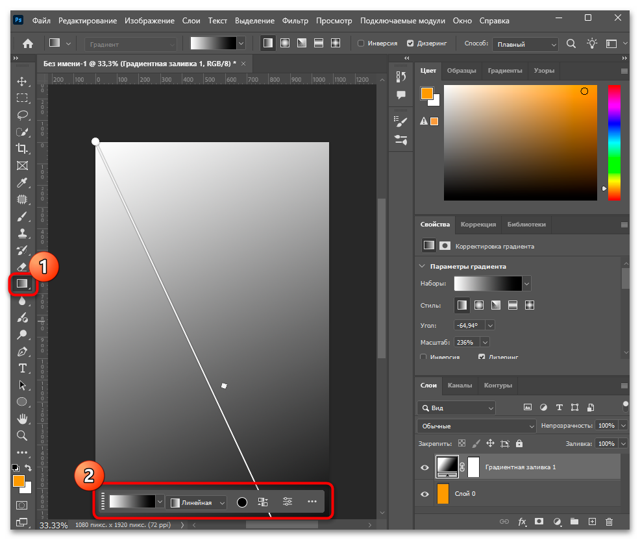The height and width of the screenshot is (540, 640).
Task: Toggle lock transparent pixels in Layers panel
Action: [462, 443]
